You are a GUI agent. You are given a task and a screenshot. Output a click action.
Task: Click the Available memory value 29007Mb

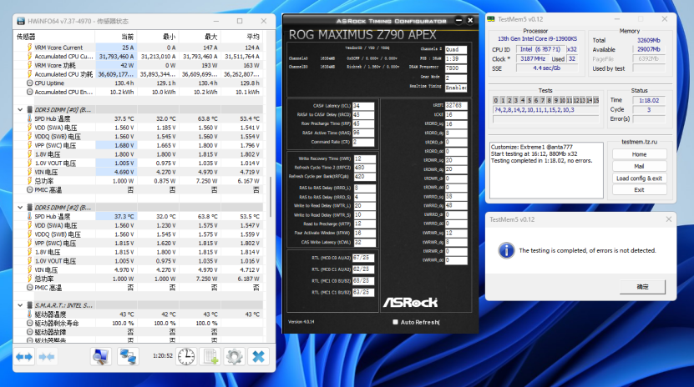point(649,49)
